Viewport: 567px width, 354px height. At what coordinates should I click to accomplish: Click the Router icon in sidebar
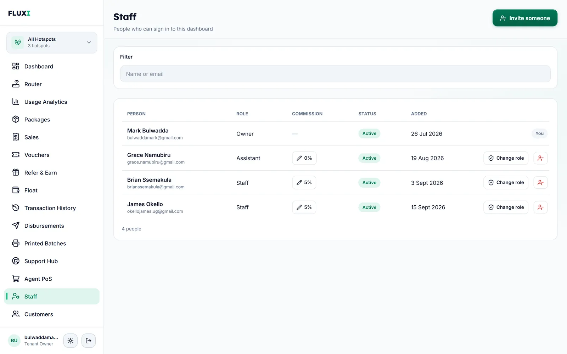pos(16,84)
